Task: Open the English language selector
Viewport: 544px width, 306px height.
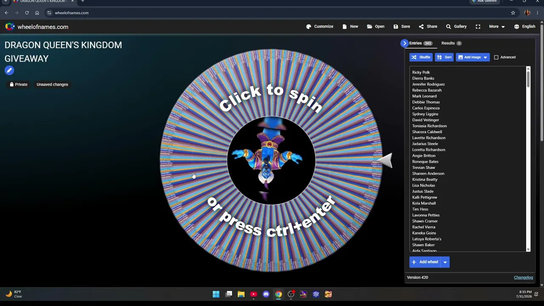Action: pyautogui.click(x=524, y=26)
